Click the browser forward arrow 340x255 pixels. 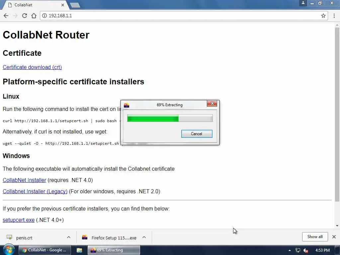coord(15,16)
